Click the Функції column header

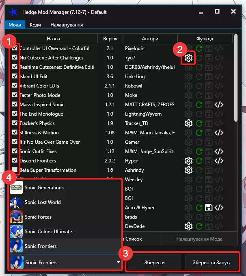click(205, 39)
